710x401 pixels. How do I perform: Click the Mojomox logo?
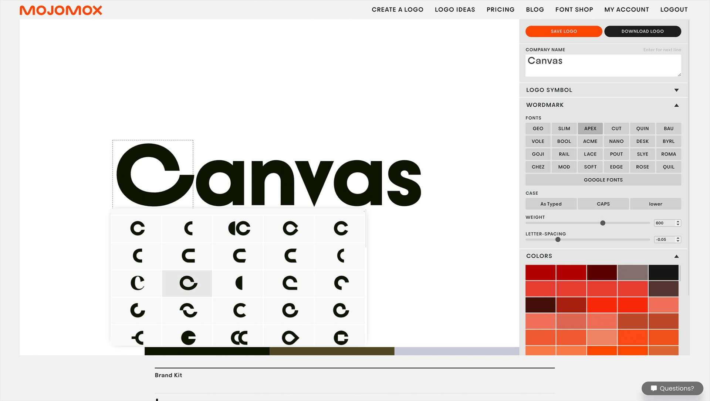[61, 10]
